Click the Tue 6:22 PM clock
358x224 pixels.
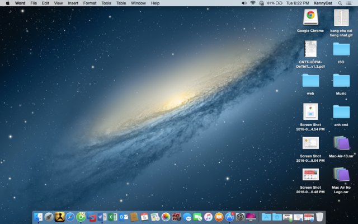[298, 3]
